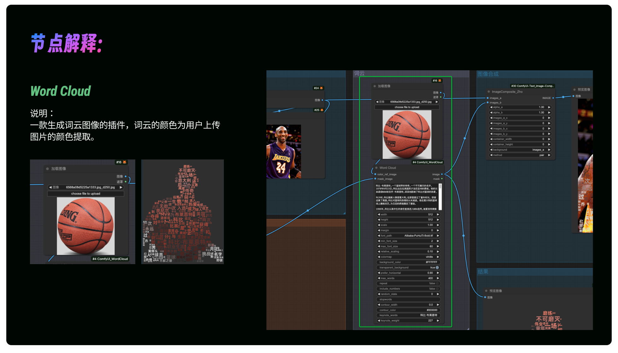Increase images_a_x with right arrow
This screenshot has height=353, width=618.
tap(549, 118)
